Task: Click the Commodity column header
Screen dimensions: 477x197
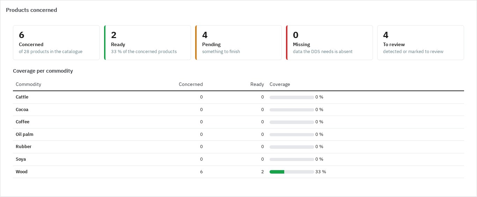Action: (x=28, y=84)
